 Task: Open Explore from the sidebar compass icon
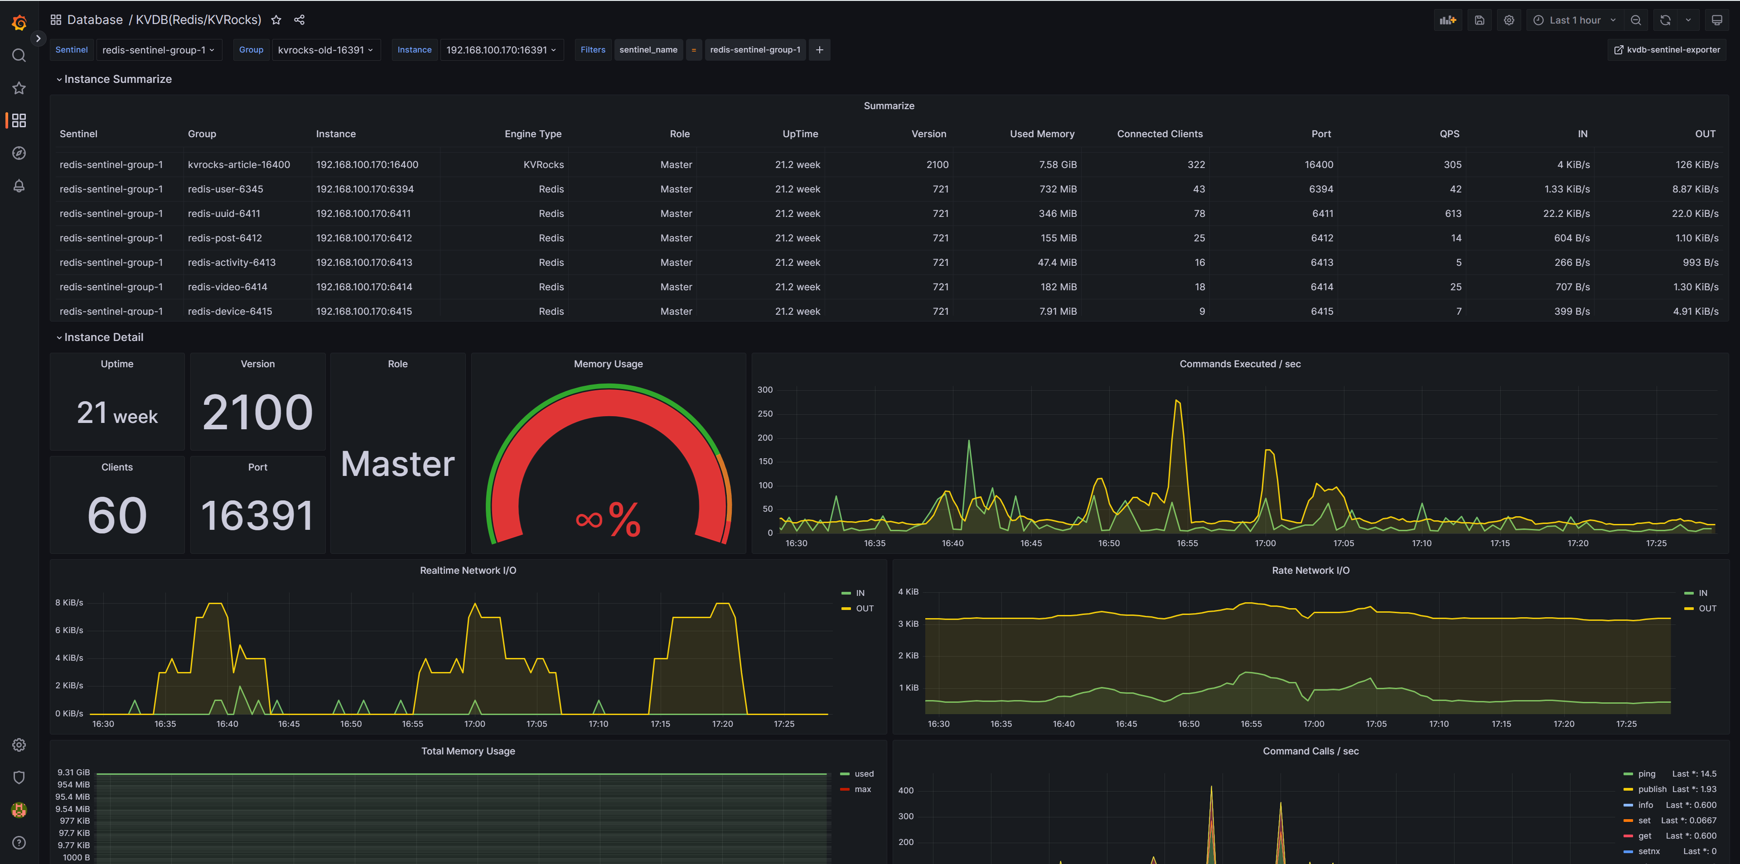pyautogui.click(x=19, y=153)
